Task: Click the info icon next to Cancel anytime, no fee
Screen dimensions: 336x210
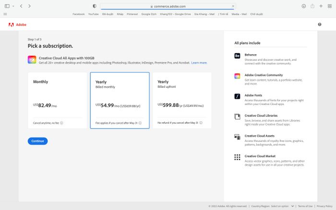Action: click(62, 123)
